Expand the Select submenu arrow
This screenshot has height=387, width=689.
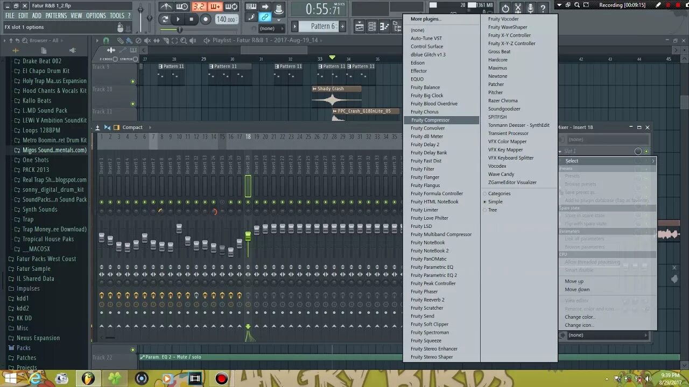tap(653, 161)
